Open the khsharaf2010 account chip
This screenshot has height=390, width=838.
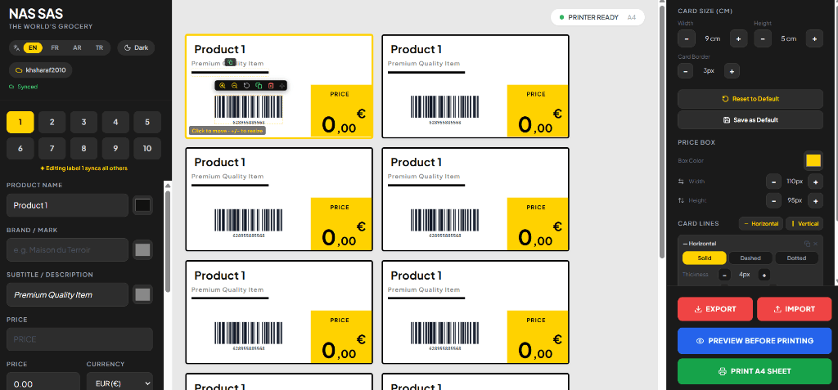(x=41, y=70)
